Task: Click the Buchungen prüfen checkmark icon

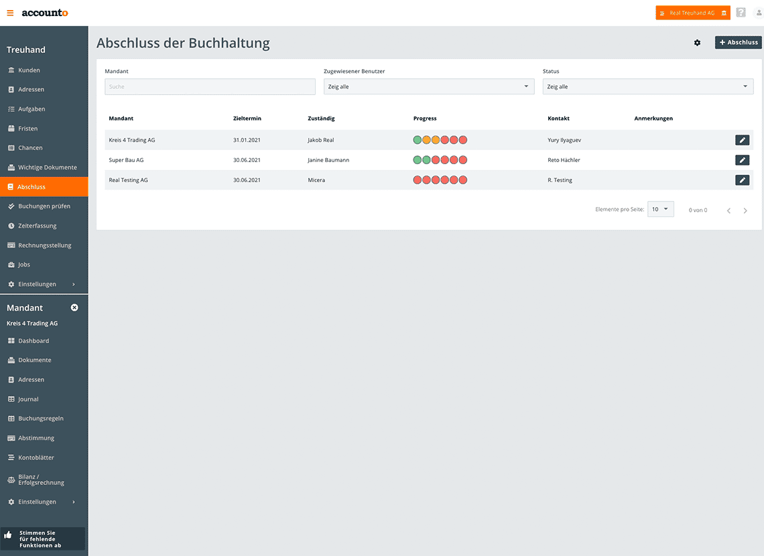Action: (x=11, y=206)
